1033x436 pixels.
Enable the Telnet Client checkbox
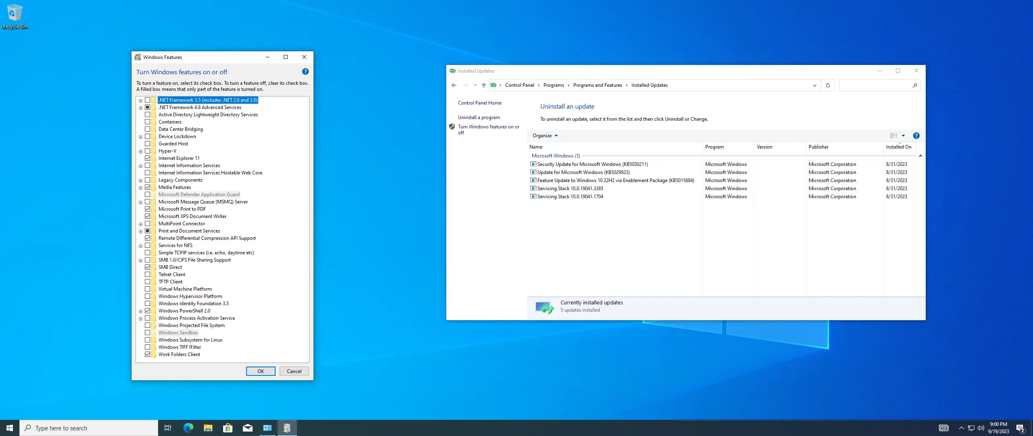[147, 275]
